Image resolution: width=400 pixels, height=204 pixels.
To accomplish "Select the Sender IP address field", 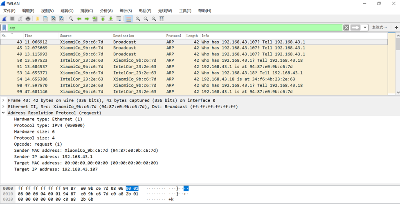I will point(53,157).
